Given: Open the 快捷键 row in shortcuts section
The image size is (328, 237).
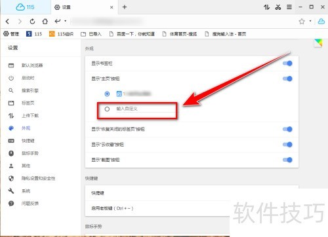Looking at the screenshot, I should (x=192, y=193).
